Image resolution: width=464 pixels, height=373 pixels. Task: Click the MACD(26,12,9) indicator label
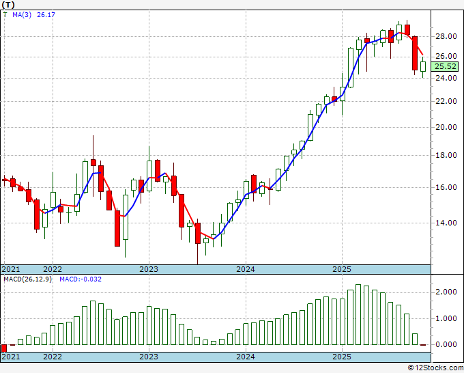click(27, 279)
